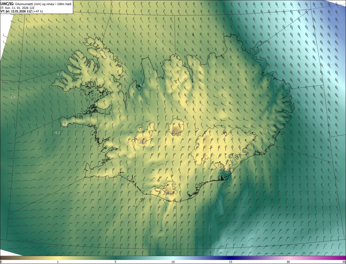Click the color scale bar at the bottom
Image resolution: width=346 pixels, height=264 pixels.
pyautogui.click(x=173, y=258)
